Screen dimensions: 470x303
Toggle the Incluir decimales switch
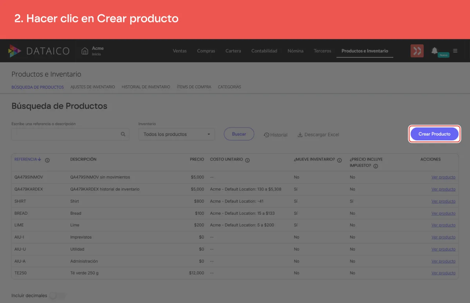(x=57, y=296)
